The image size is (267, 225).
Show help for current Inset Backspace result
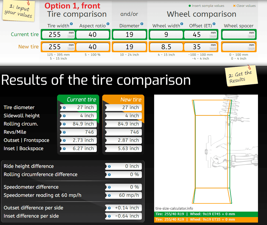click(64, 148)
